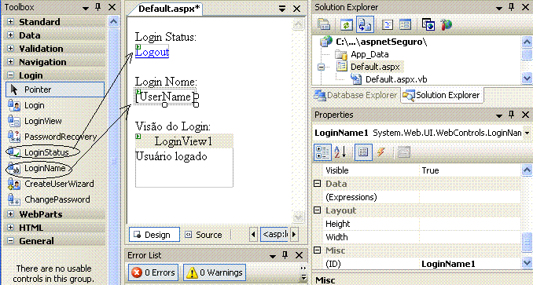Collapse the Misc category in Properties
Image resolution: width=533 pixels, height=285 pixels.
tap(317, 250)
